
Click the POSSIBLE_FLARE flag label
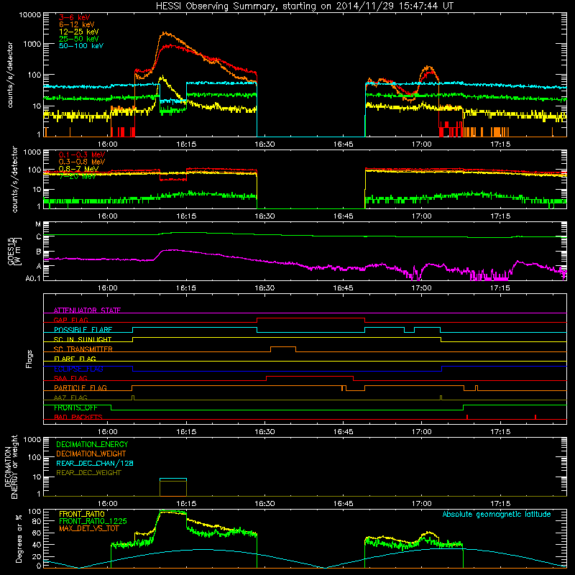tap(83, 330)
